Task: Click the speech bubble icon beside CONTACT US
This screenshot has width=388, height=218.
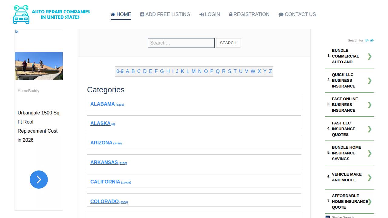Action: (281, 14)
